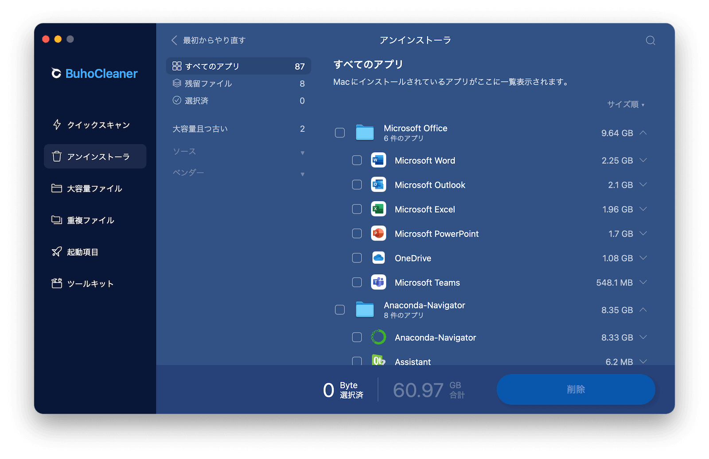Click the Microsoft Outlook app icon
This screenshot has height=459, width=709.
pos(378,184)
